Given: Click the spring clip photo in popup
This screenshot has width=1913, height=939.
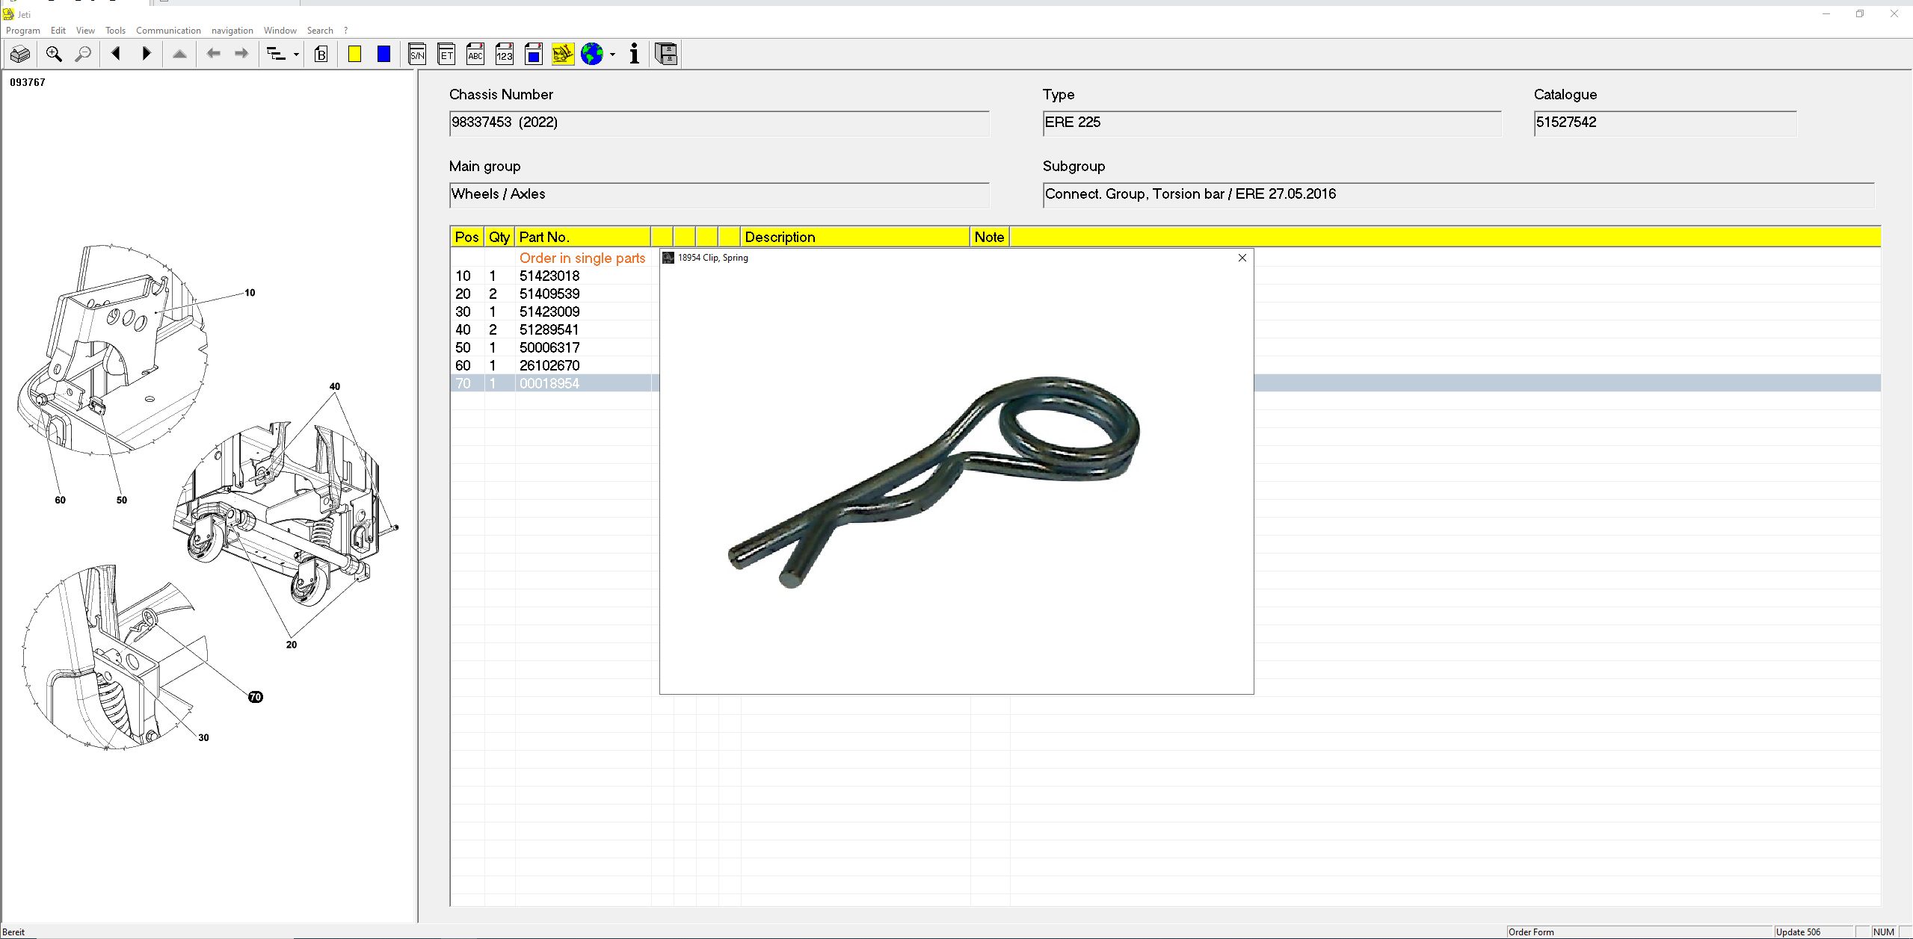Looking at the screenshot, I should 934,482.
